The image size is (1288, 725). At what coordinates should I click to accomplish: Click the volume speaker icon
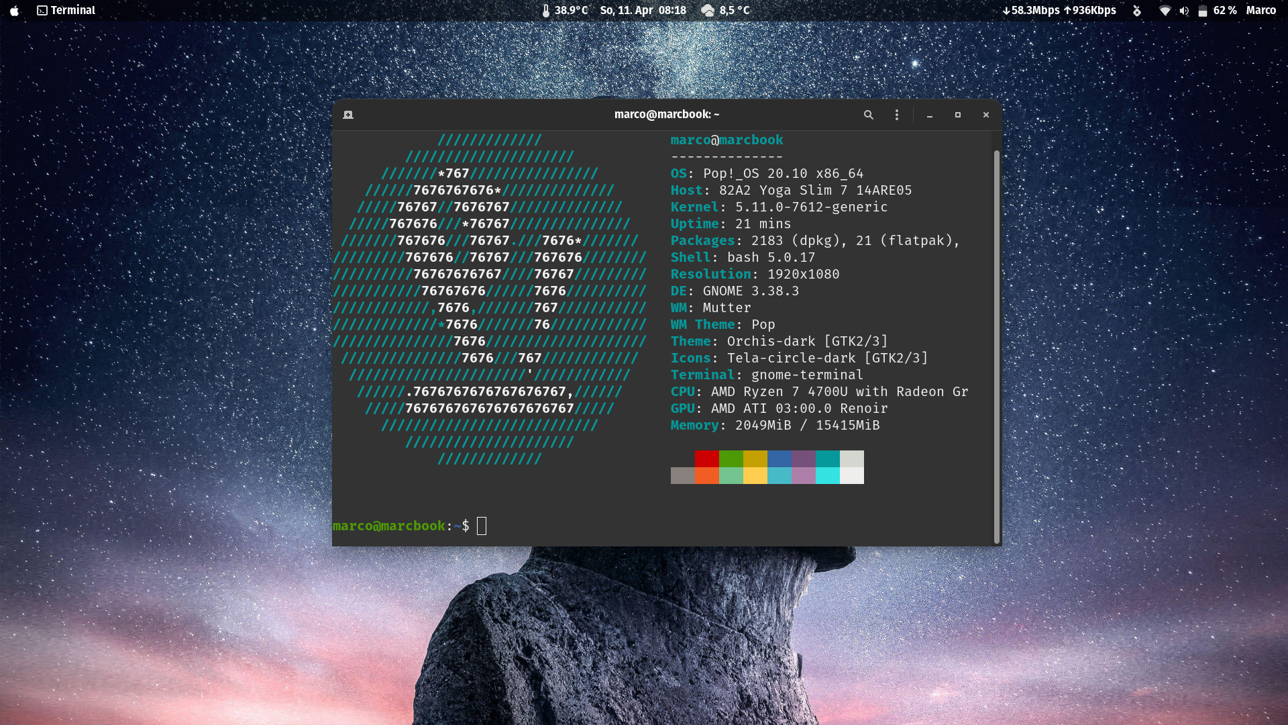pos(1184,11)
